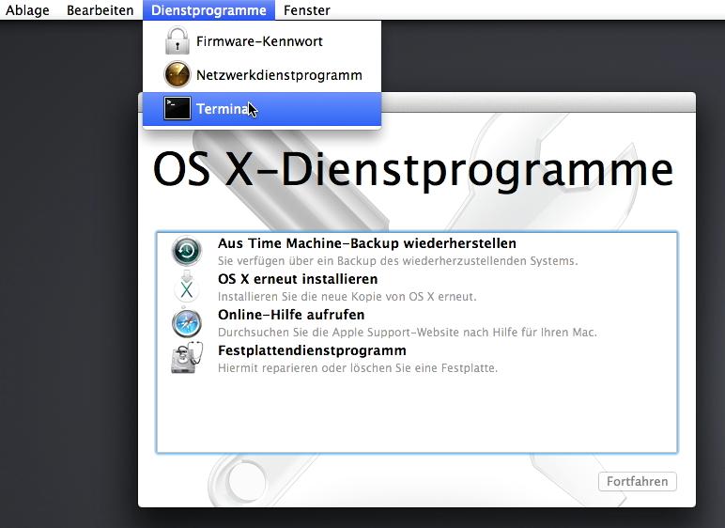Viewport: 725px width, 528px height.
Task: Click the black Terminal icon
Action: (x=177, y=108)
